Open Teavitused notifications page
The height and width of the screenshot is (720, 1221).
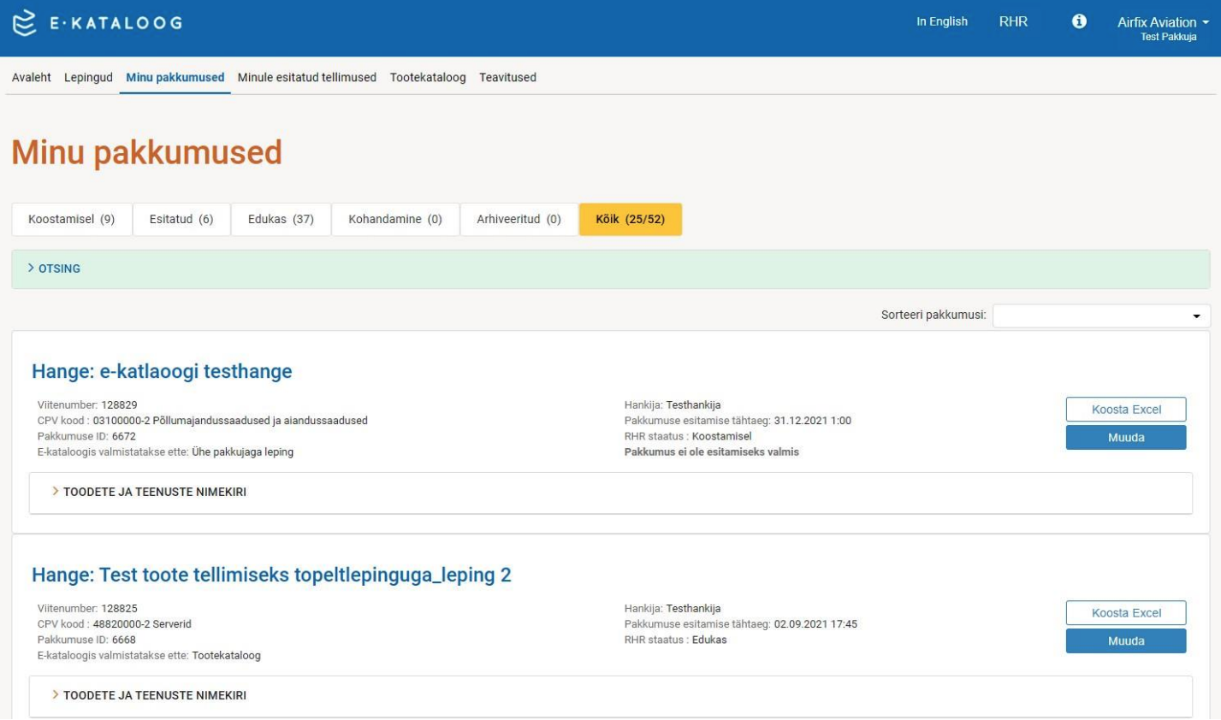507,77
